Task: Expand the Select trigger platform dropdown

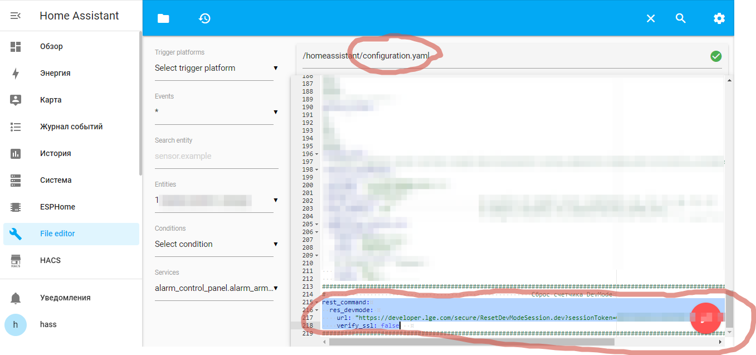Action: pyautogui.click(x=216, y=68)
